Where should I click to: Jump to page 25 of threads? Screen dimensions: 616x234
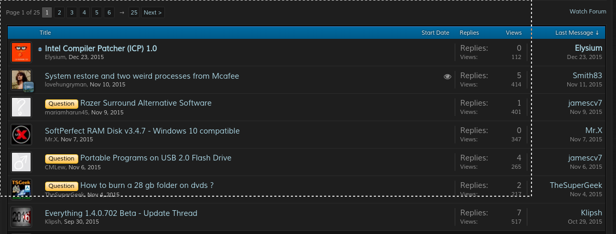tap(134, 12)
